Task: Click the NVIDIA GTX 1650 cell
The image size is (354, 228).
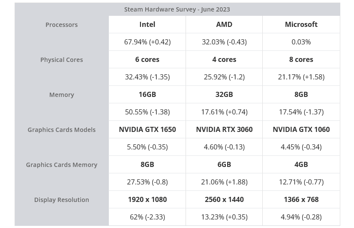Action: [x=147, y=129]
